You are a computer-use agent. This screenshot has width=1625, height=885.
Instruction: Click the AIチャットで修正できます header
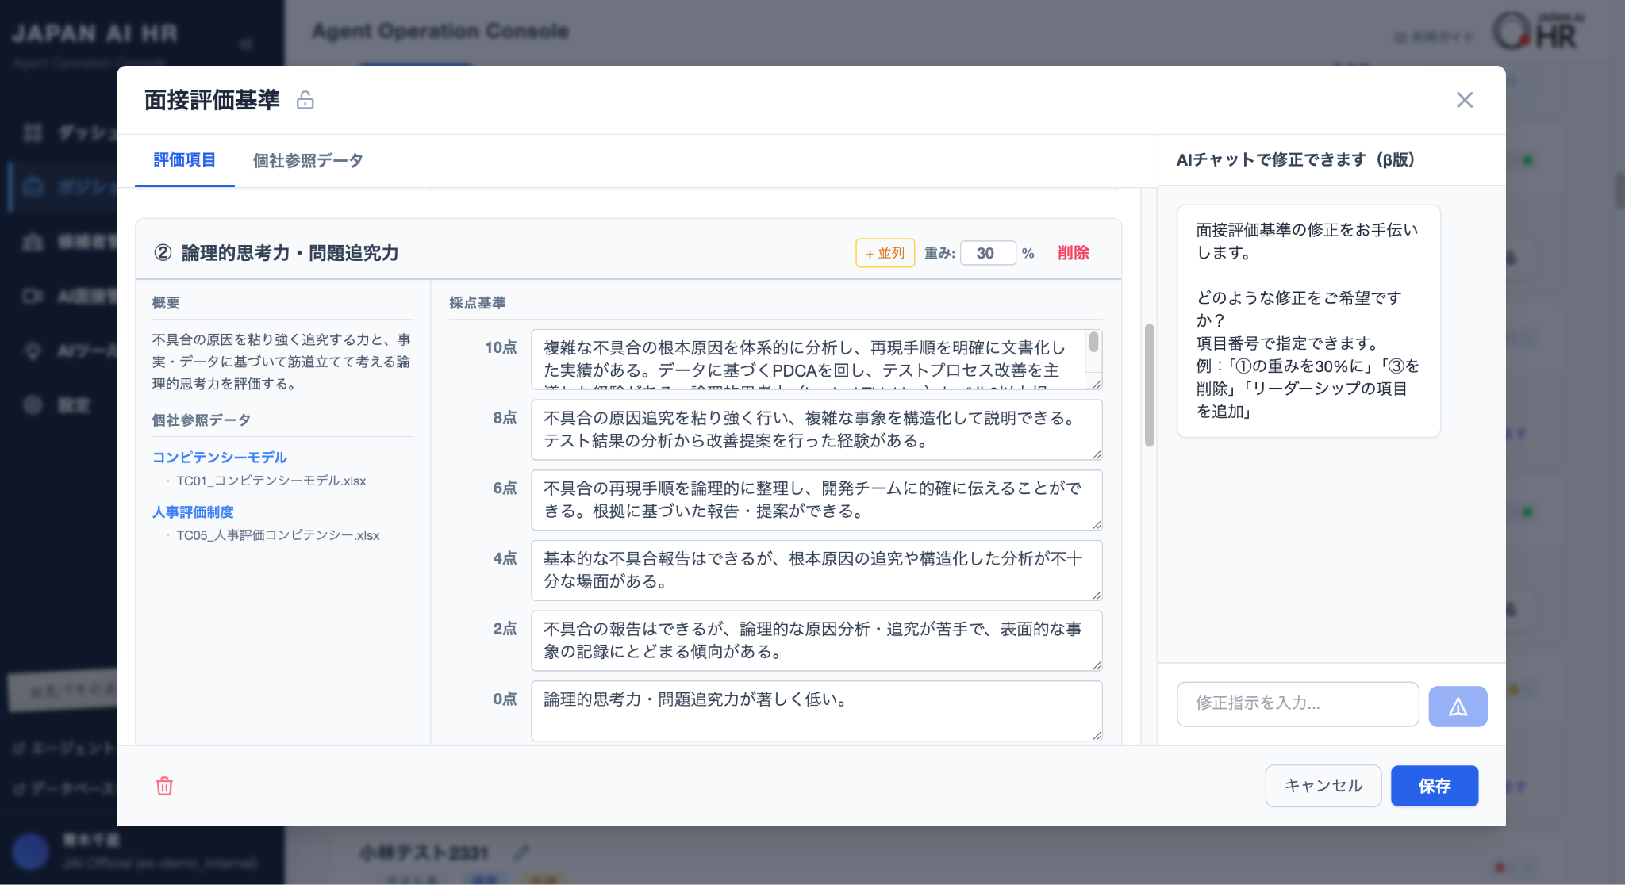(1296, 159)
